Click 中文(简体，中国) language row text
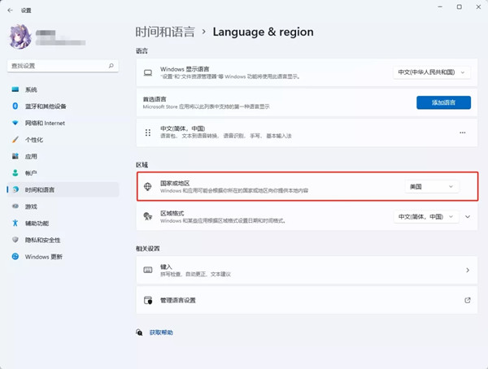 [183, 128]
